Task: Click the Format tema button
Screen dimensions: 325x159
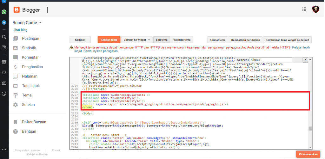Action: [x=218, y=40]
